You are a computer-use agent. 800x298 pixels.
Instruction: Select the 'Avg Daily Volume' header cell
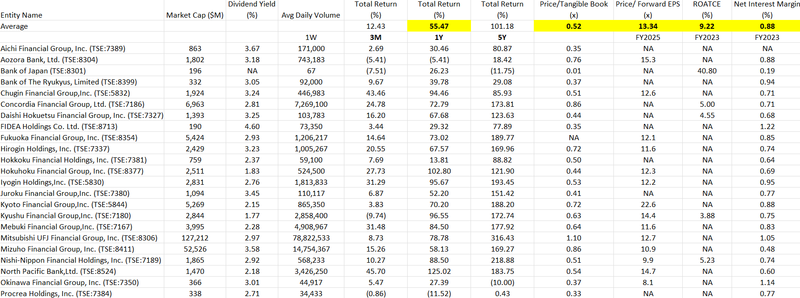point(311,15)
